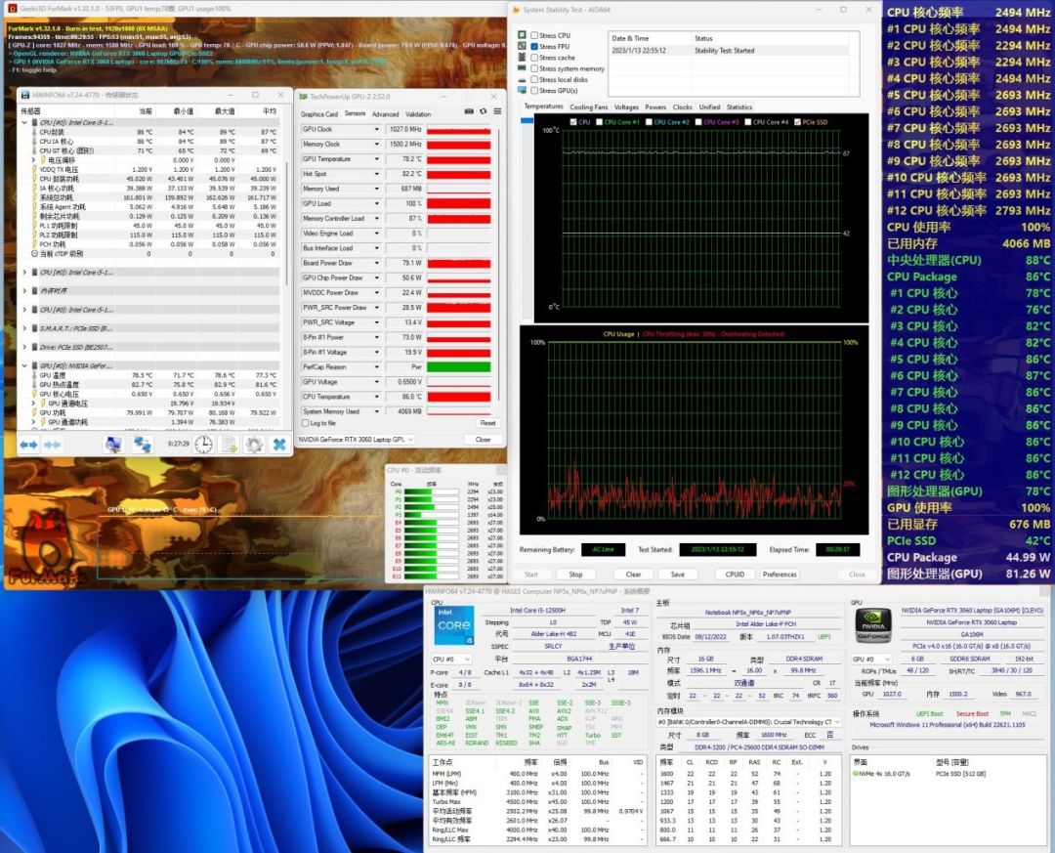Image resolution: width=1055 pixels, height=853 pixels.
Task: Select the Stability Test Started log row
Action: 723,50
